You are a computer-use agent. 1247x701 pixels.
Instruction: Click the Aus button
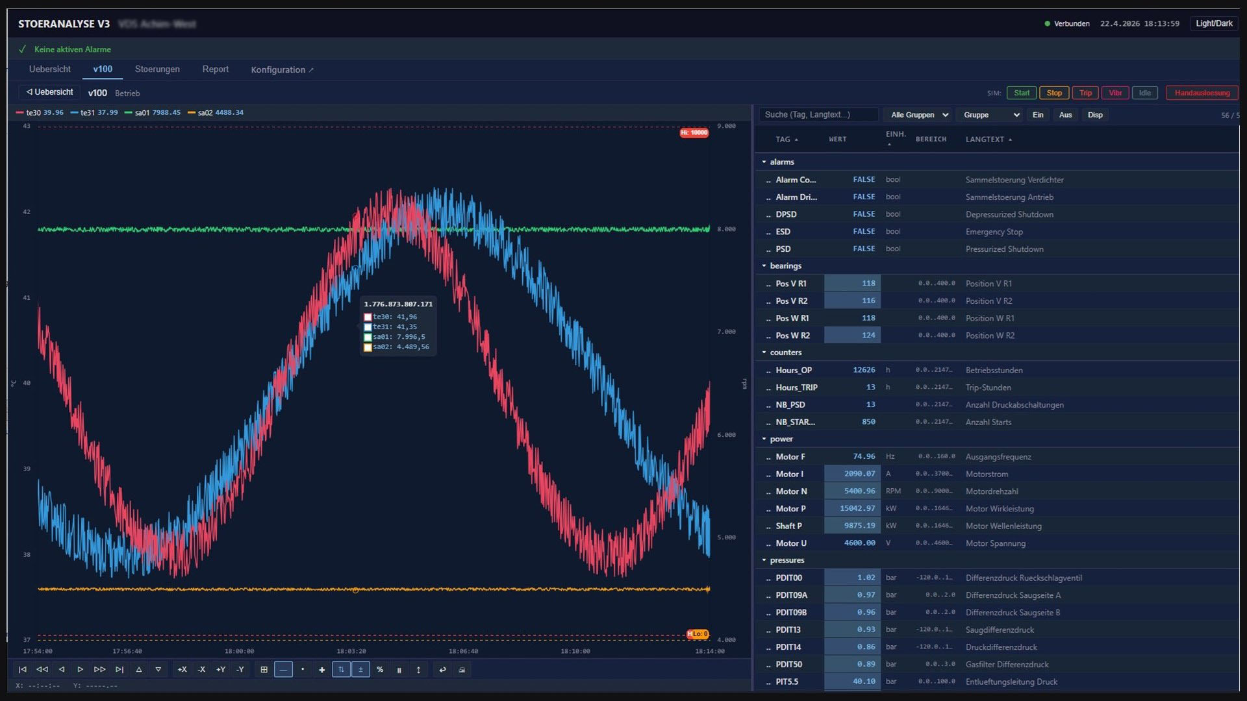(1065, 115)
